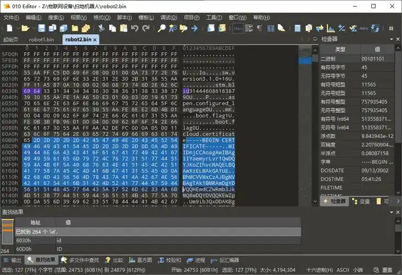Switch to the robot1.bin tab
This screenshot has width=402, height=275.
pos(42,40)
